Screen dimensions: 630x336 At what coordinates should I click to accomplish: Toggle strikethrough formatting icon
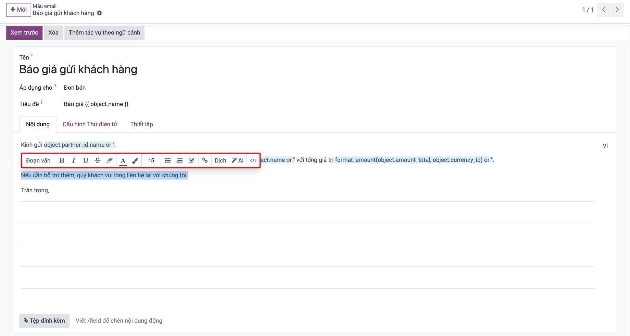click(x=98, y=160)
